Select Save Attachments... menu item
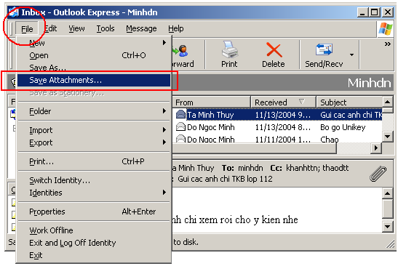This screenshot has height=266, width=398. pyautogui.click(x=94, y=80)
